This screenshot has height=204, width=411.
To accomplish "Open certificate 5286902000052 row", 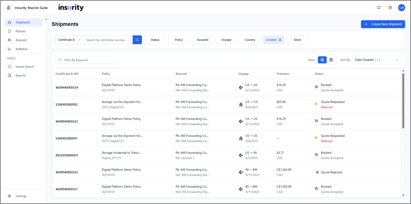I will (66, 104).
